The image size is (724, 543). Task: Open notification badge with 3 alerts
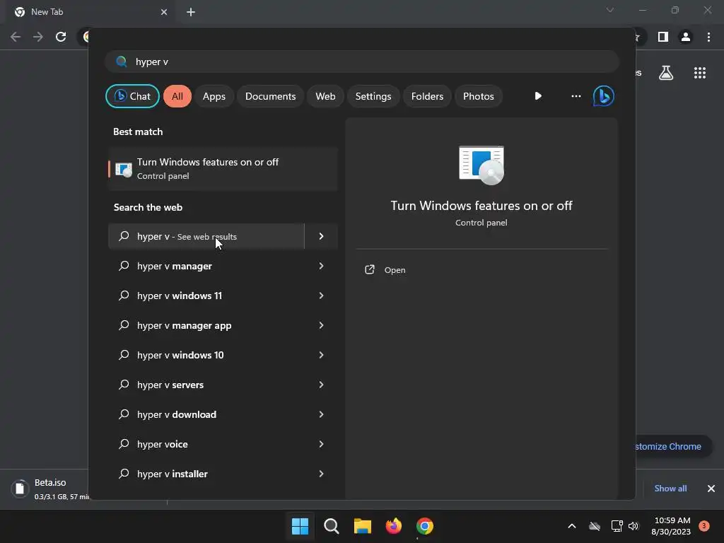[703, 526]
